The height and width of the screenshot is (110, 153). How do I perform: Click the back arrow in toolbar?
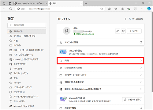click(4, 9)
